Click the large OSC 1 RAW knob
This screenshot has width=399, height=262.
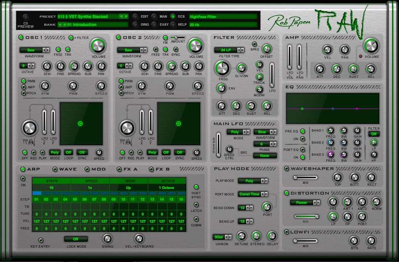pyautogui.click(x=30, y=128)
